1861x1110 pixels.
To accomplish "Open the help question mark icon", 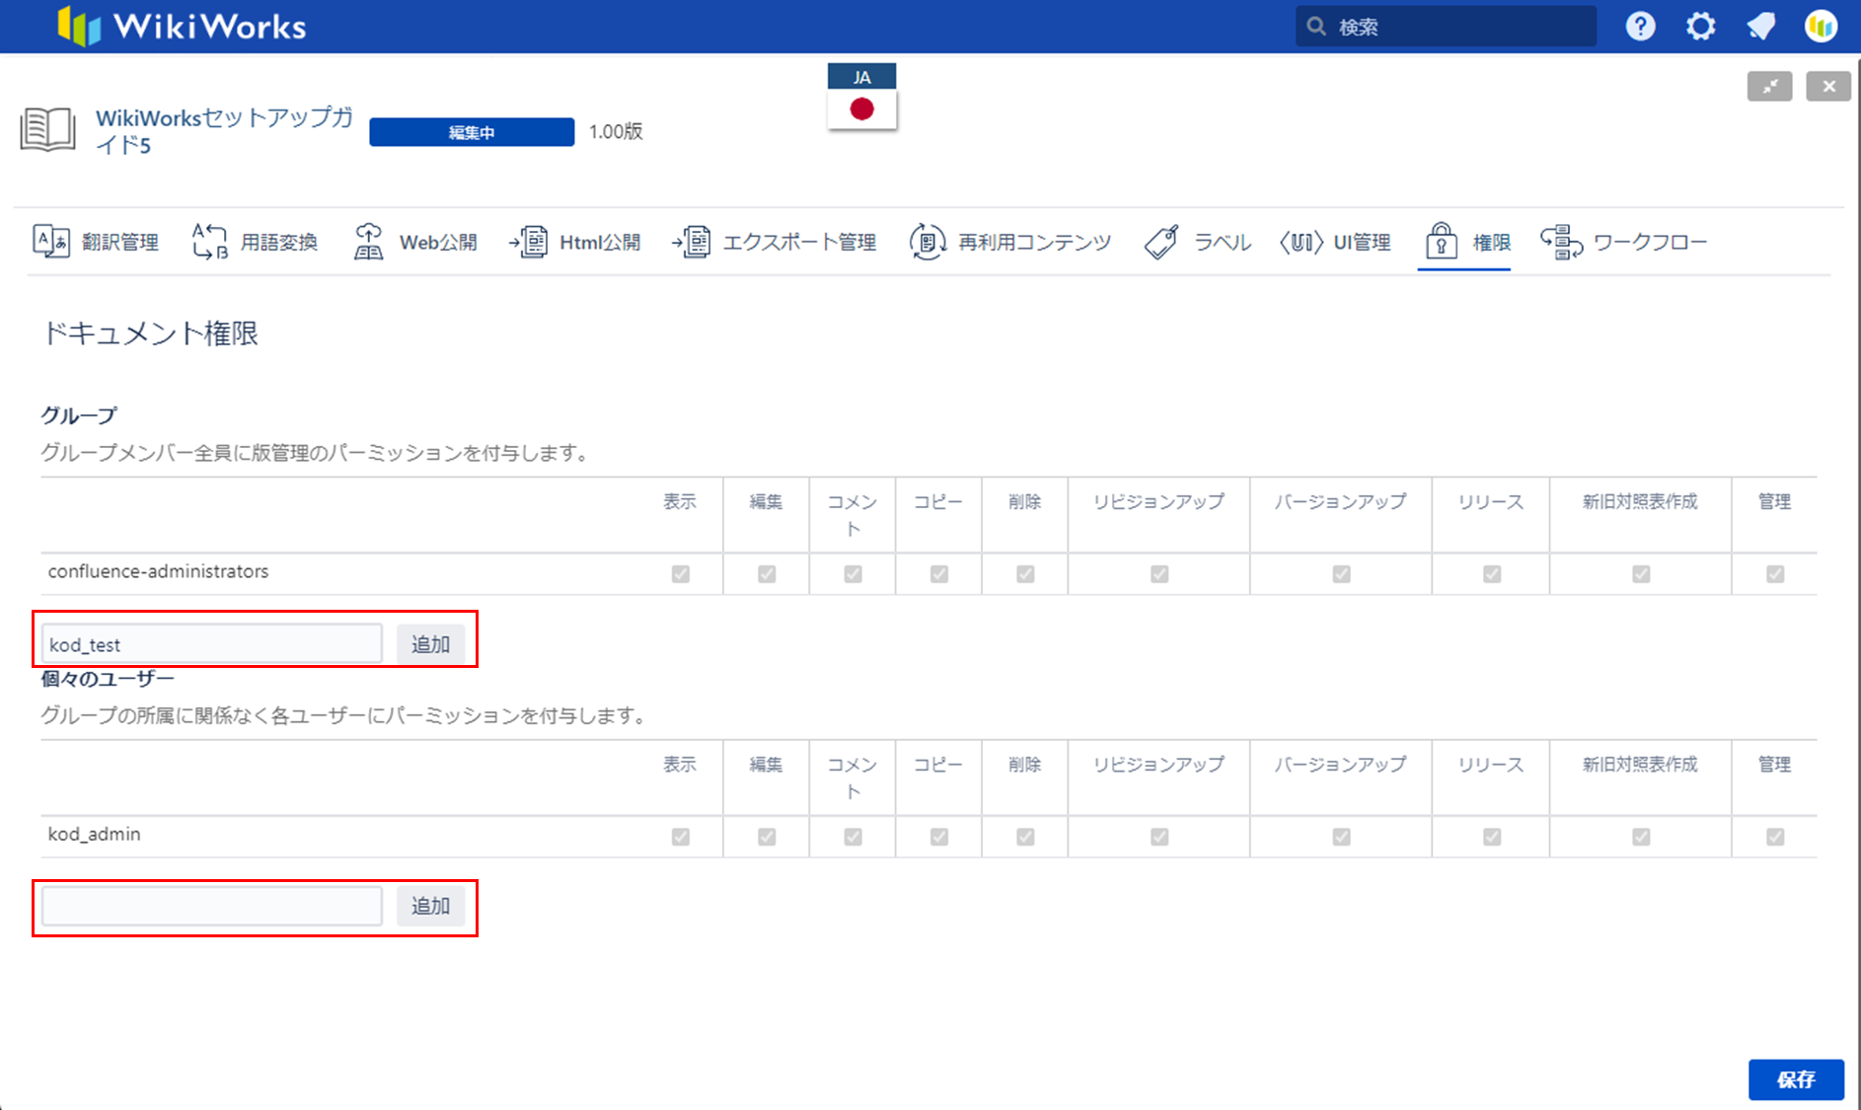I will [1640, 27].
